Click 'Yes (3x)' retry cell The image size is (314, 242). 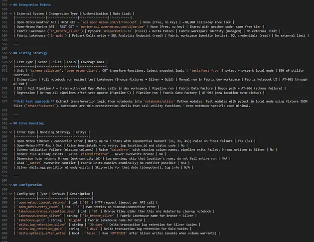click(245, 141)
